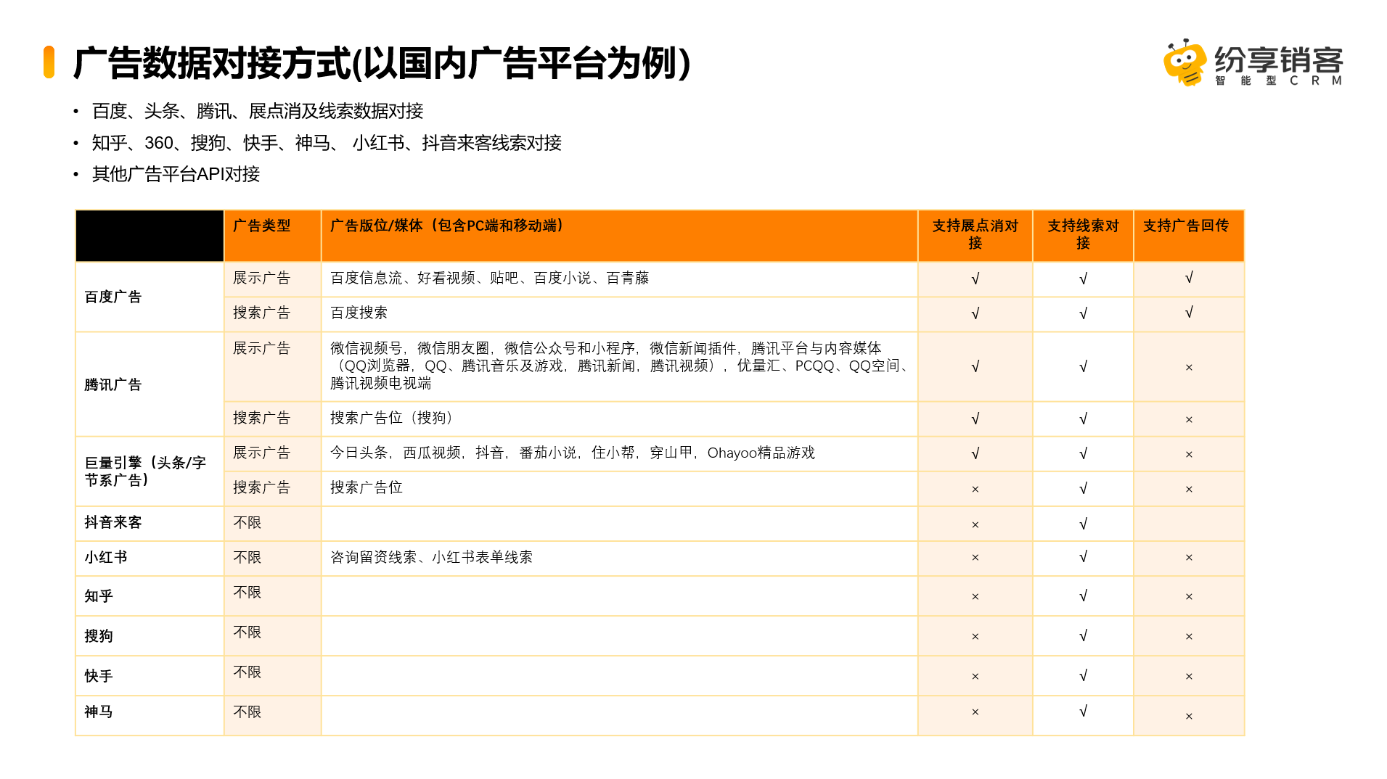Select the 搜狗 row label
Image resolution: width=1387 pixels, height=779 pixels.
point(99,636)
